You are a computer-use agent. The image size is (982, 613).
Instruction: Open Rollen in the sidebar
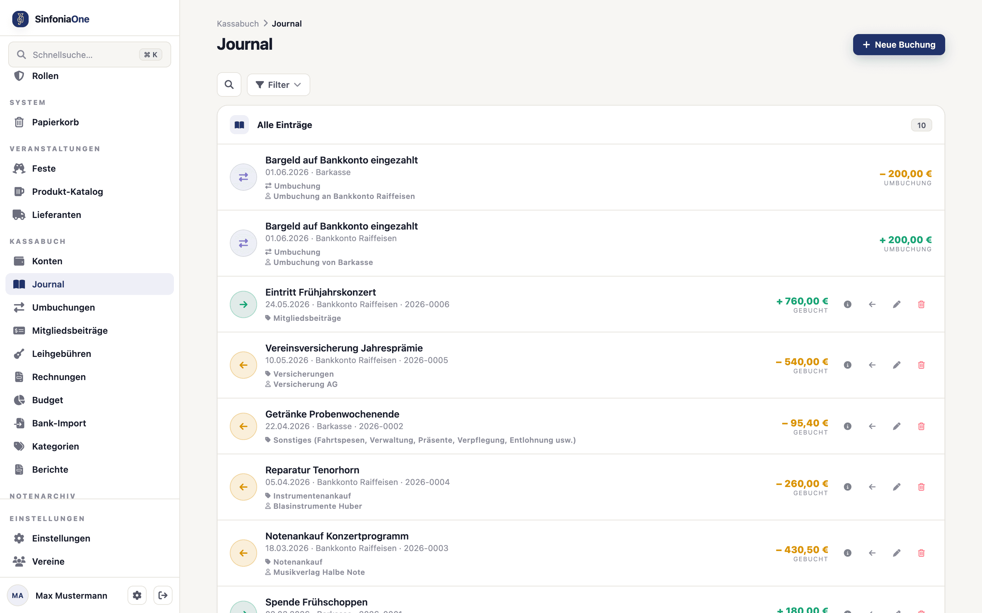[x=89, y=76]
